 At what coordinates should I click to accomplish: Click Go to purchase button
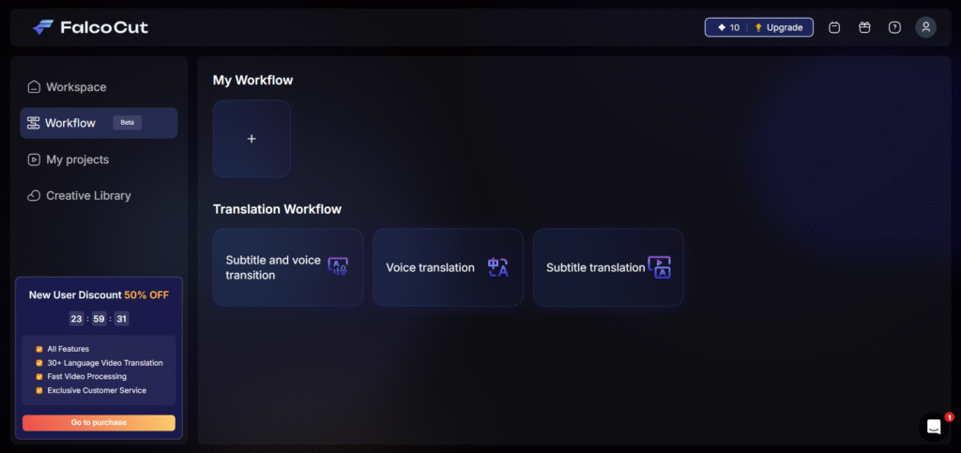(x=99, y=422)
